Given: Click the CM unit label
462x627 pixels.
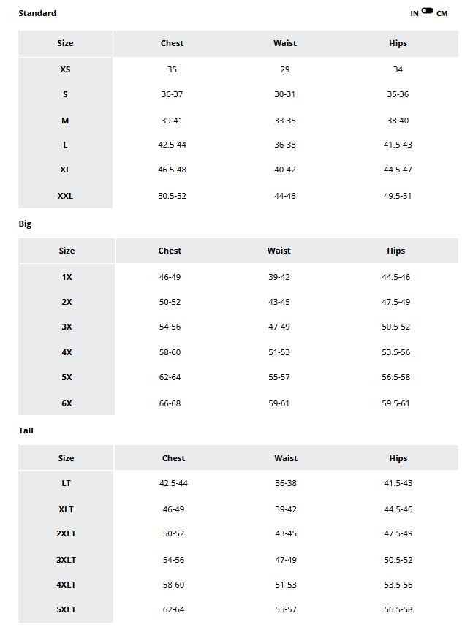Looking at the screenshot, I should click(x=442, y=14).
